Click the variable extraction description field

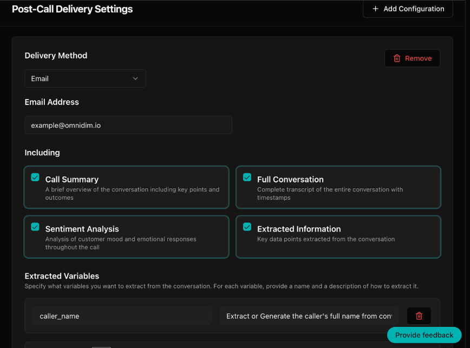click(309, 316)
